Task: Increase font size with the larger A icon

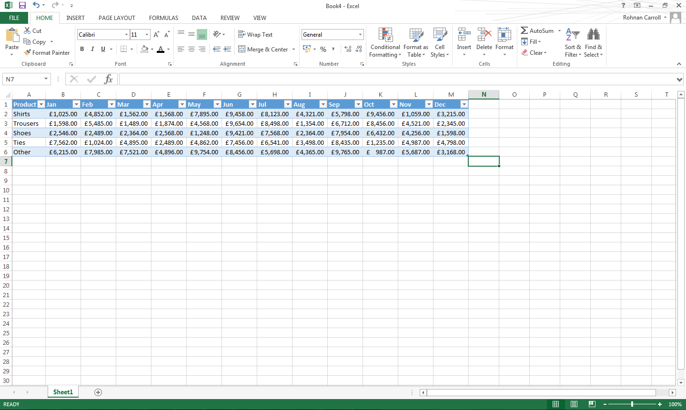Action: click(x=156, y=35)
